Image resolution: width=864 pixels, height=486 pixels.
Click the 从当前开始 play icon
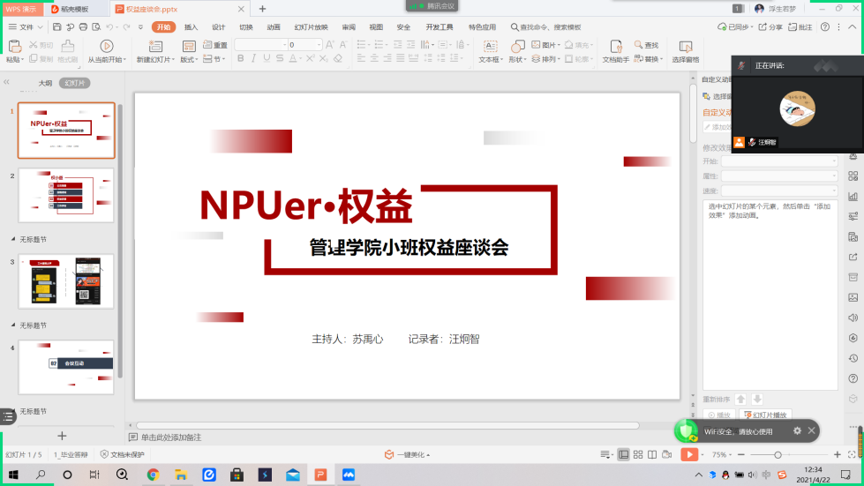(x=107, y=46)
